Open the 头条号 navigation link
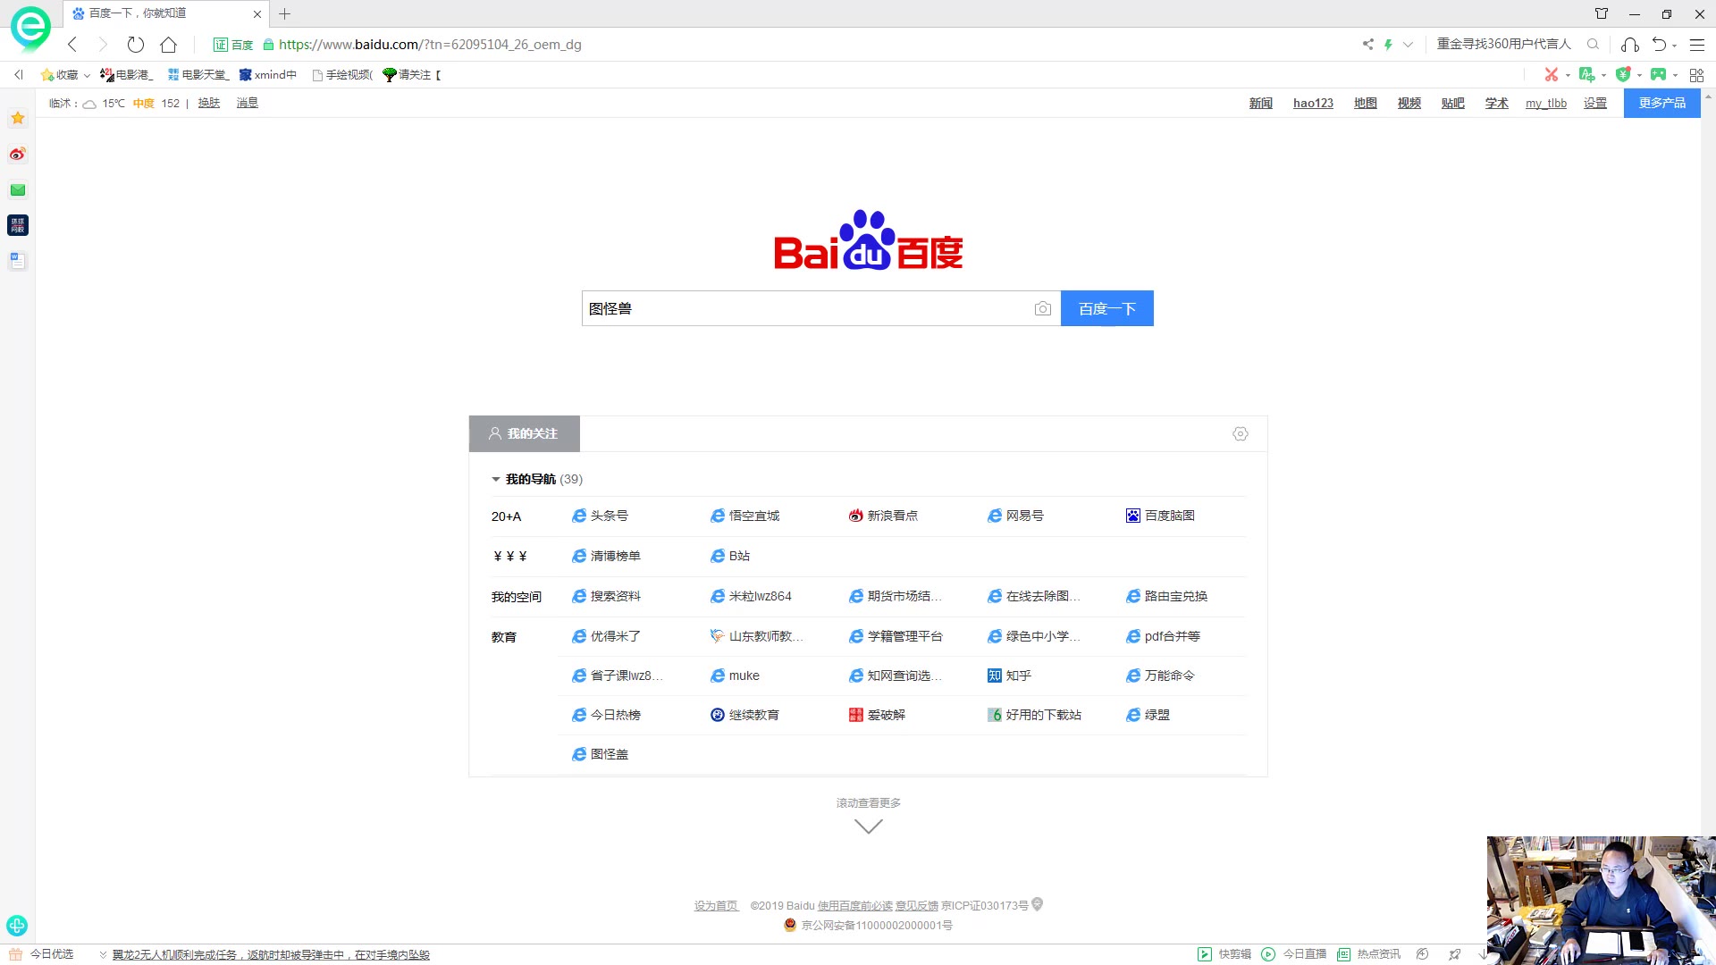The image size is (1716, 965). (600, 516)
